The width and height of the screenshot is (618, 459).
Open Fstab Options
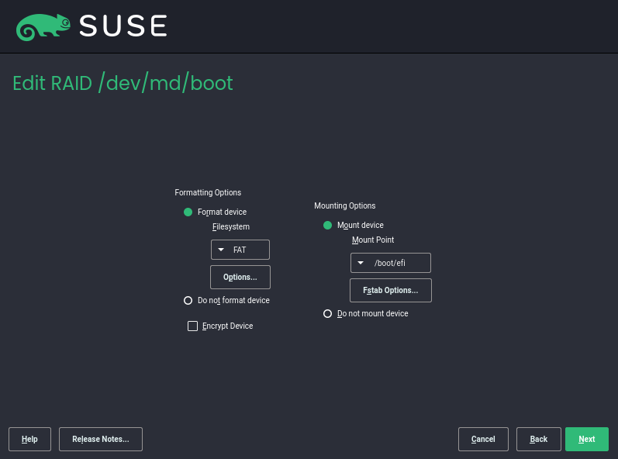pos(391,290)
